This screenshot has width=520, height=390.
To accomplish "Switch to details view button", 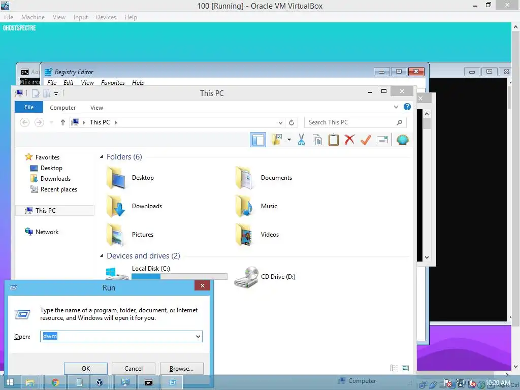I will [x=394, y=368].
